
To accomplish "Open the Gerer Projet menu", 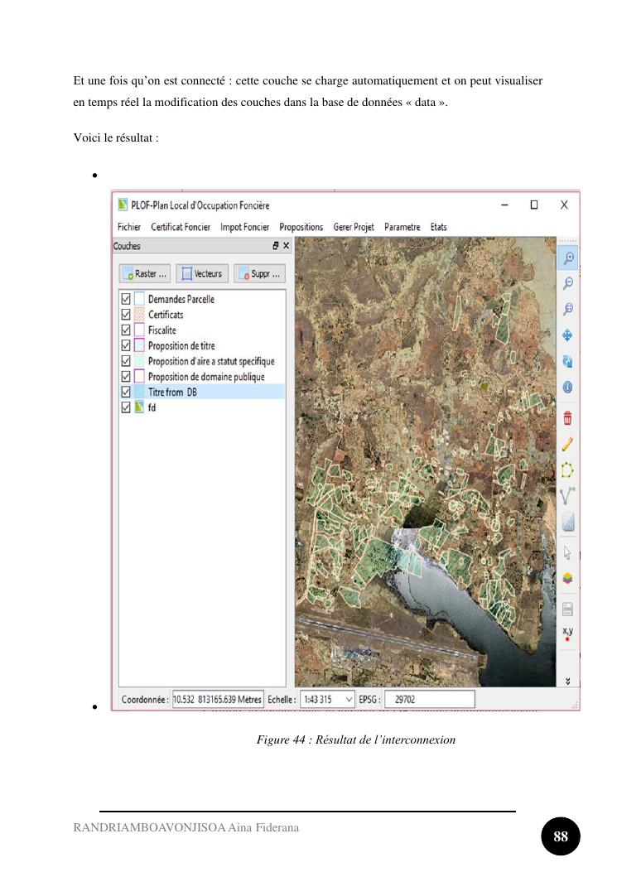I will tap(354, 227).
